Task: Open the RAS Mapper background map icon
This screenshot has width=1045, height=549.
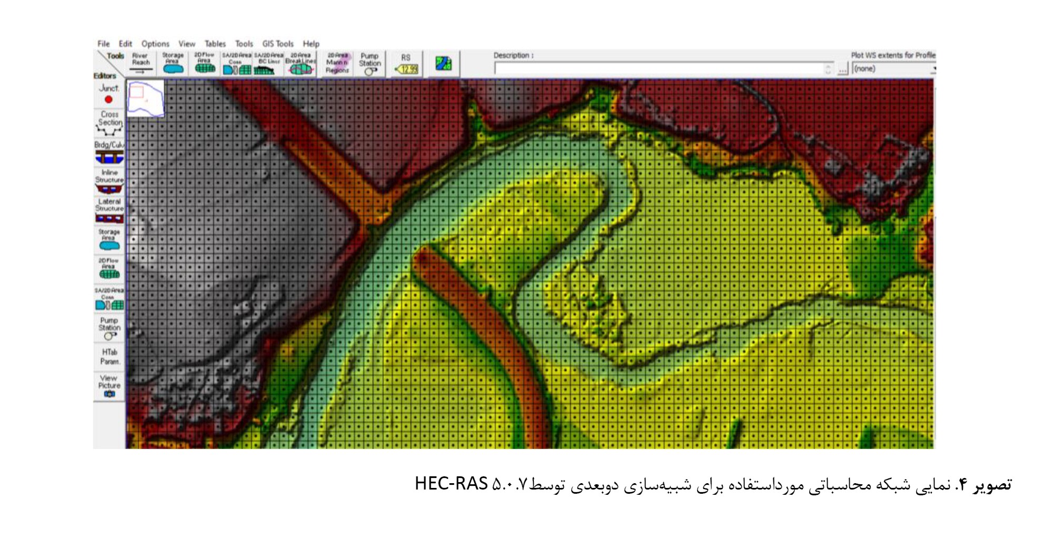Action: [x=443, y=64]
